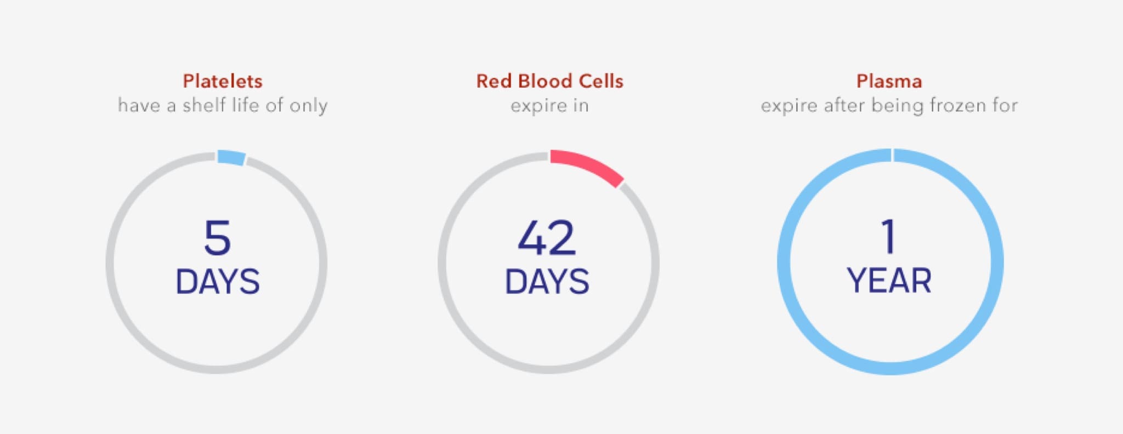The image size is (1123, 434).
Task: Click the YEAR label in Plasma circle
Action: coord(889,281)
